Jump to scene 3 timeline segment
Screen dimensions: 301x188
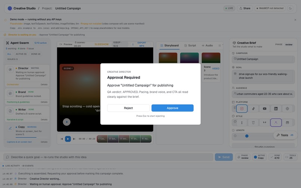pyautogui.click(x=124, y=139)
